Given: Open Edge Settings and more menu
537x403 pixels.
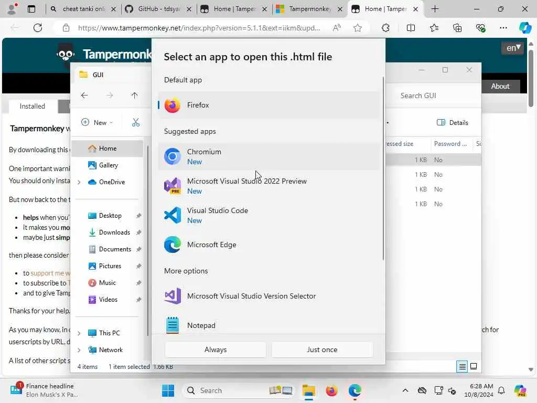Looking at the screenshot, I should tap(503, 28).
